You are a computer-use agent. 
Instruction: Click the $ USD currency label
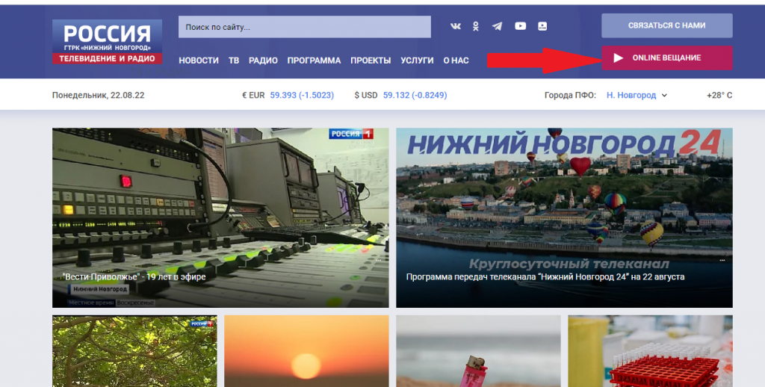click(x=366, y=95)
